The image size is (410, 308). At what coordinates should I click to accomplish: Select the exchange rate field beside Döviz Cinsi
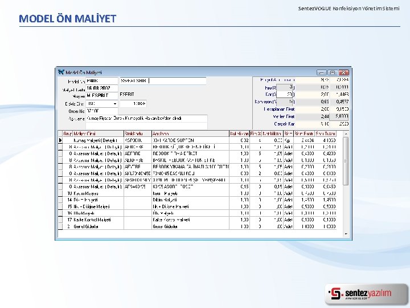tap(133, 104)
